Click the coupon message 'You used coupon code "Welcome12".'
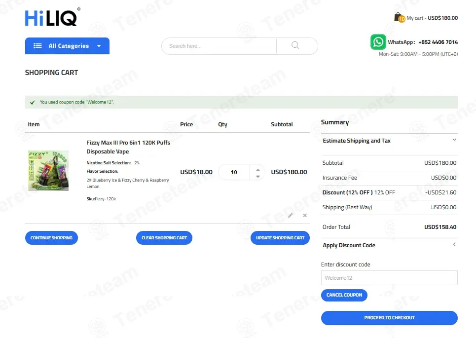Image resolution: width=476 pixels, height=338 pixels. point(77,102)
